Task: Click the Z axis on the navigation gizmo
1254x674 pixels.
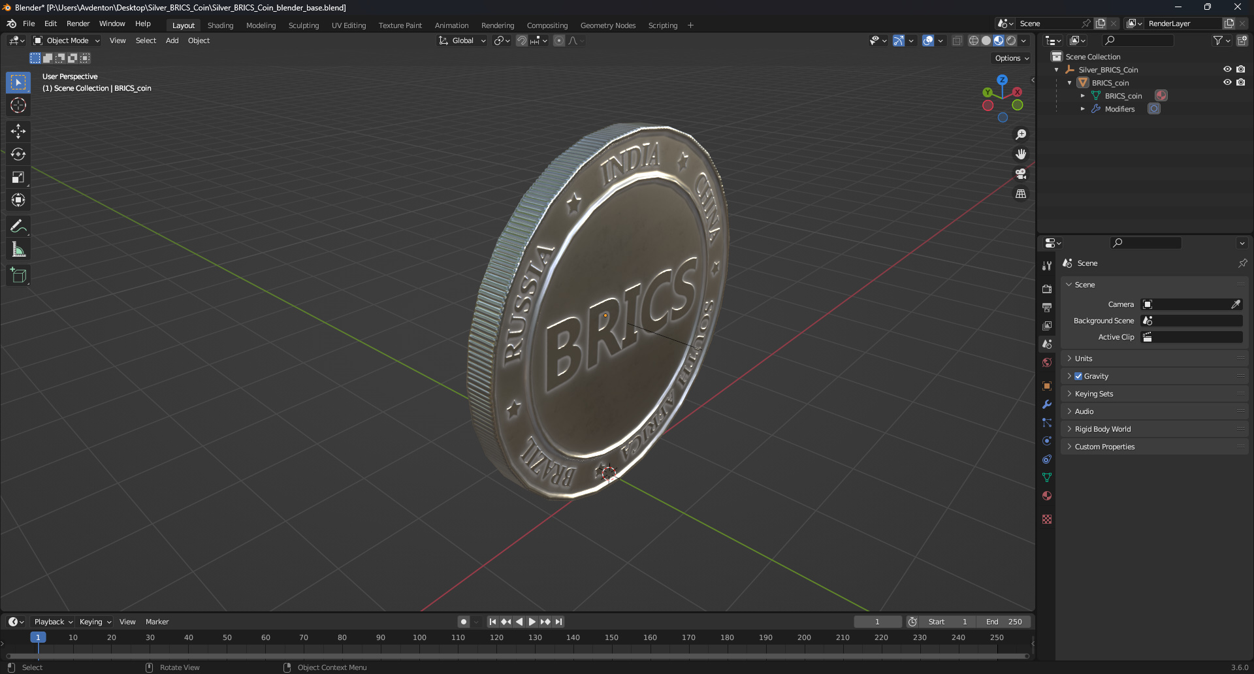Action: tap(1002, 80)
